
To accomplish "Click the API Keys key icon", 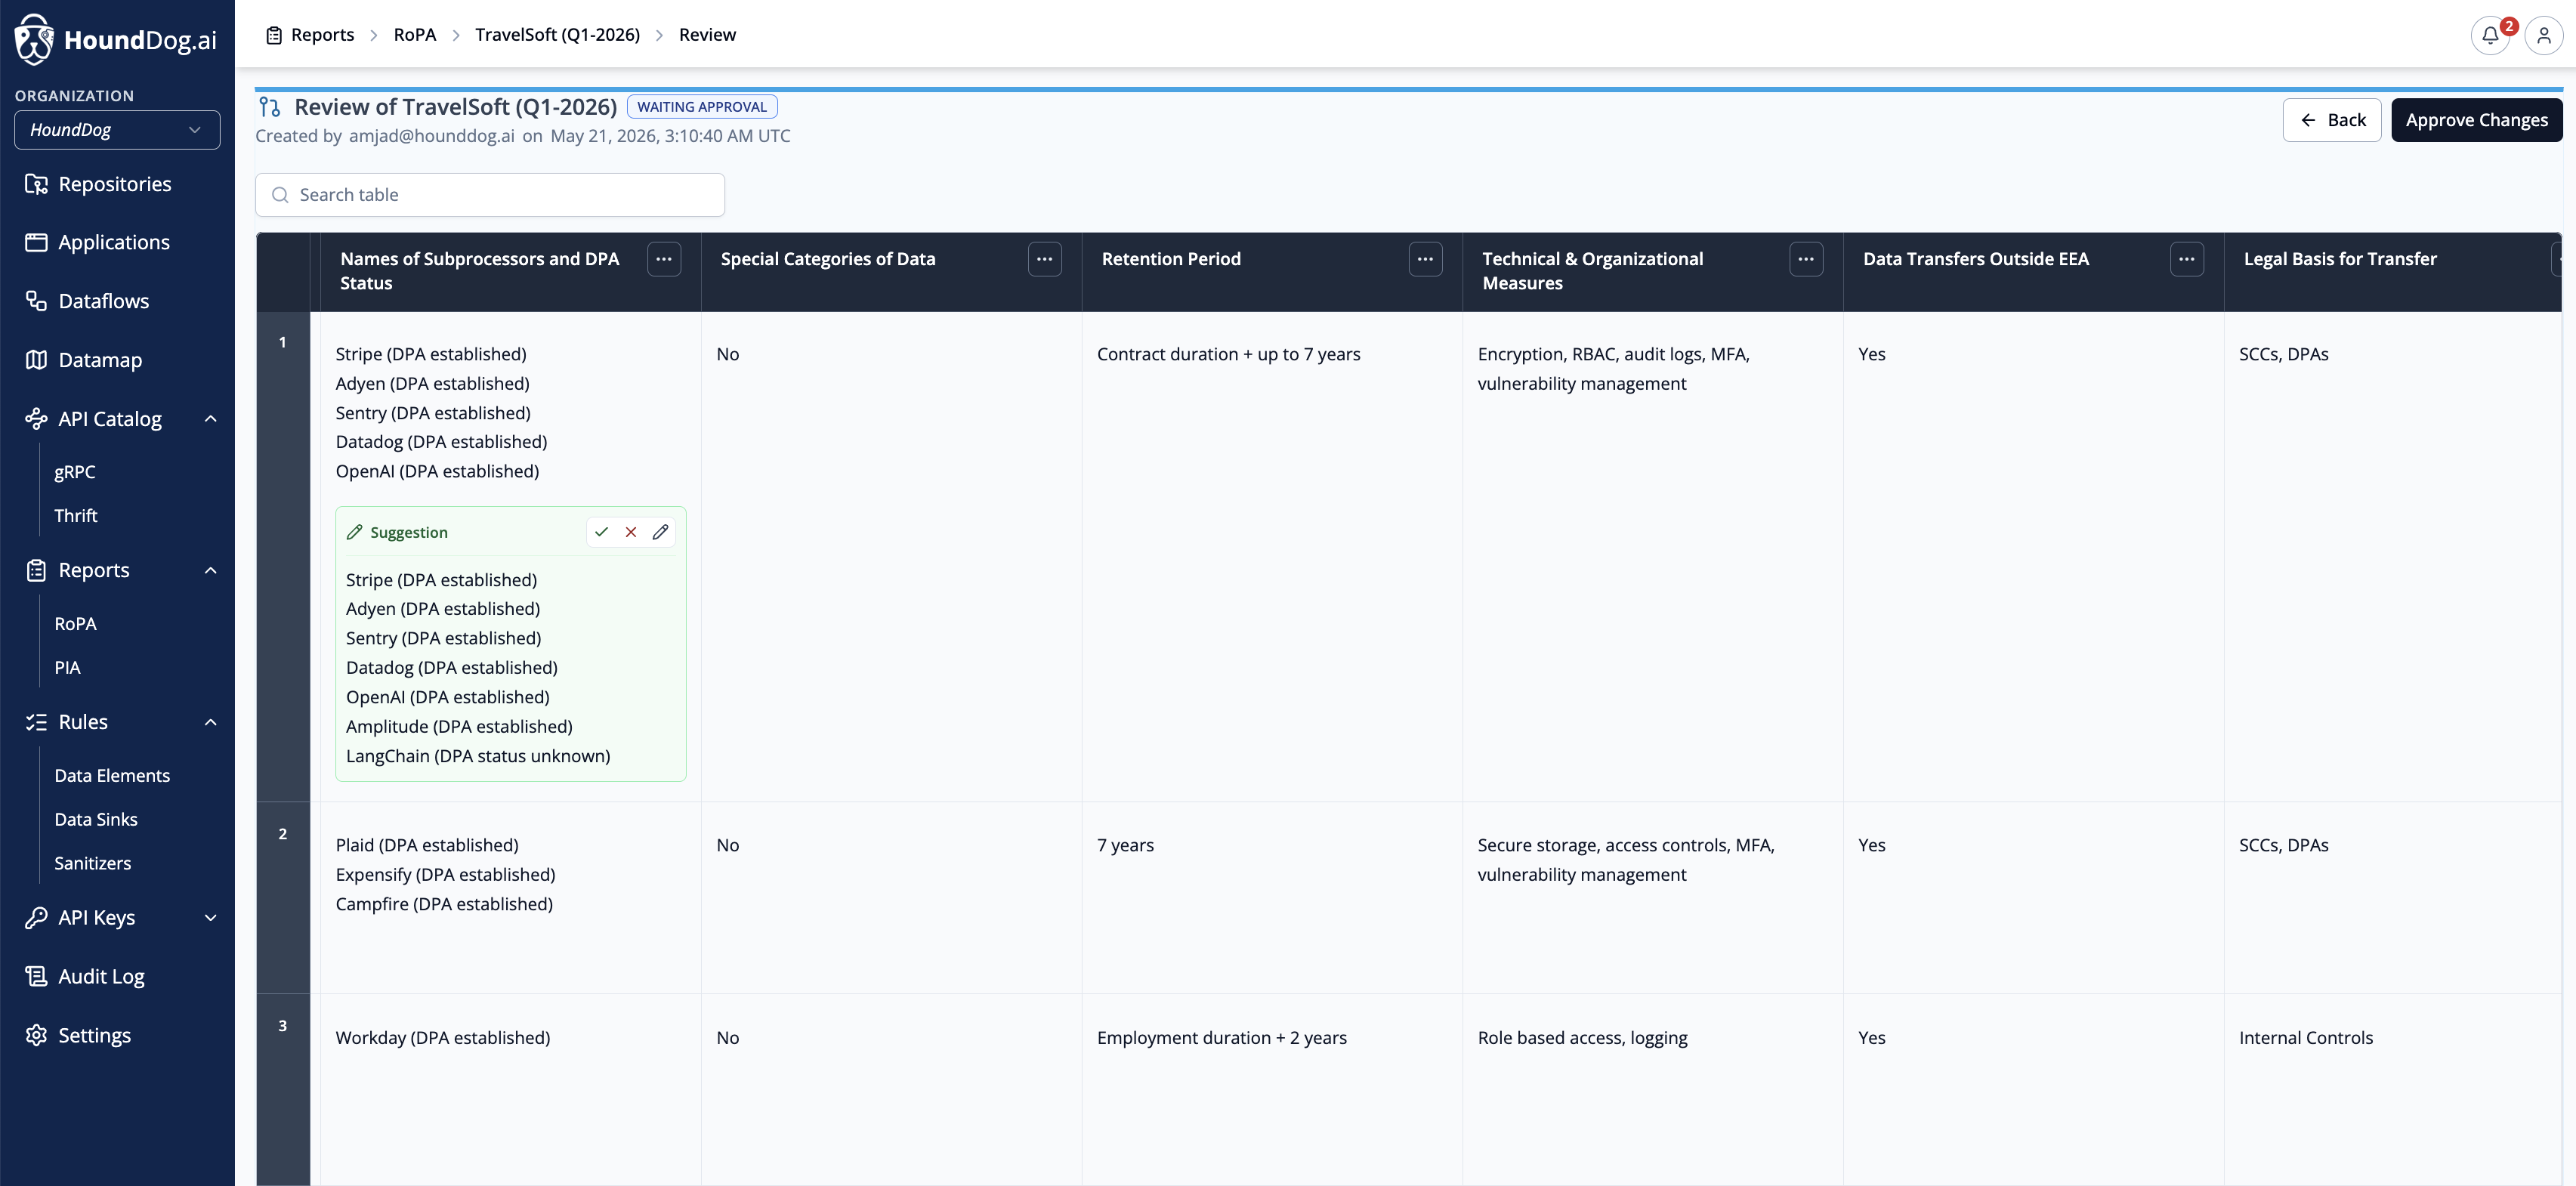I will [x=36, y=918].
